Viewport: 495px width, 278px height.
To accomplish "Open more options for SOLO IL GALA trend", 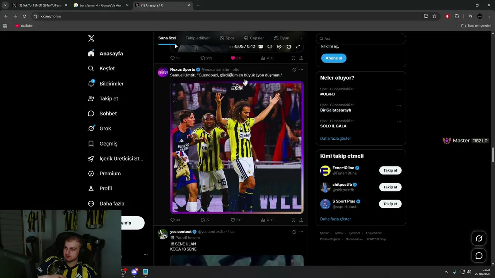I will click(x=399, y=122).
